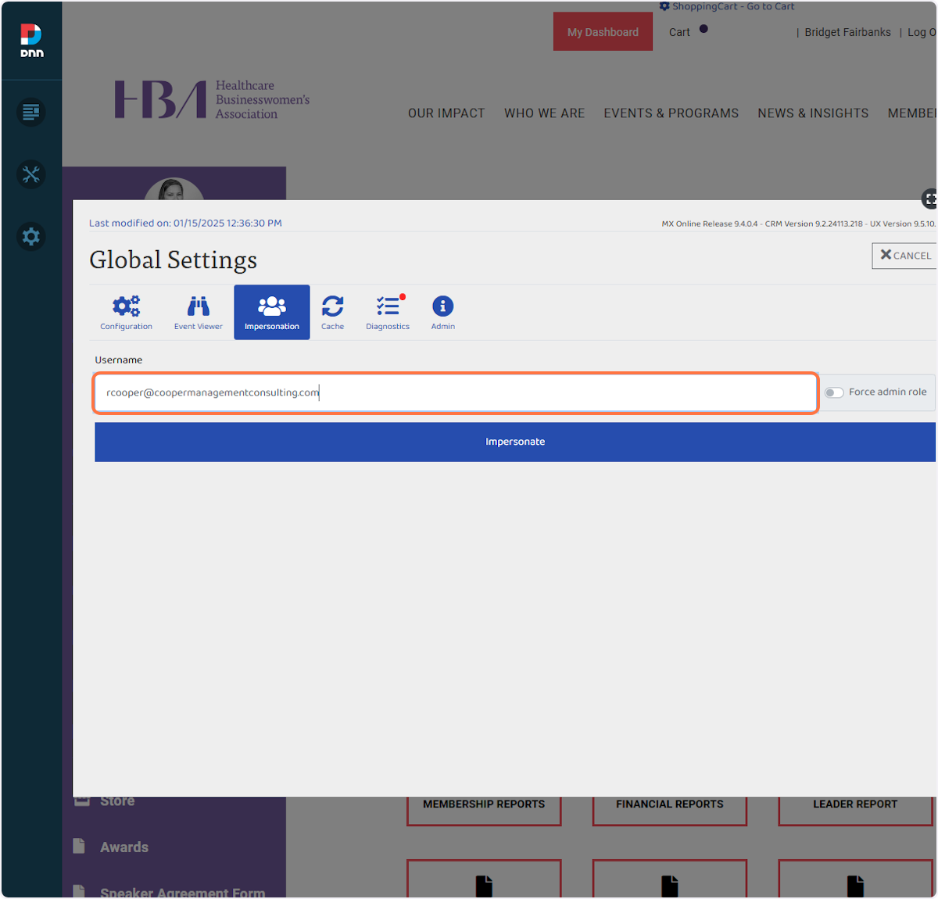Click the document icon tile under LEADER REPORT
Screen dimensions: 938x899
click(x=855, y=879)
